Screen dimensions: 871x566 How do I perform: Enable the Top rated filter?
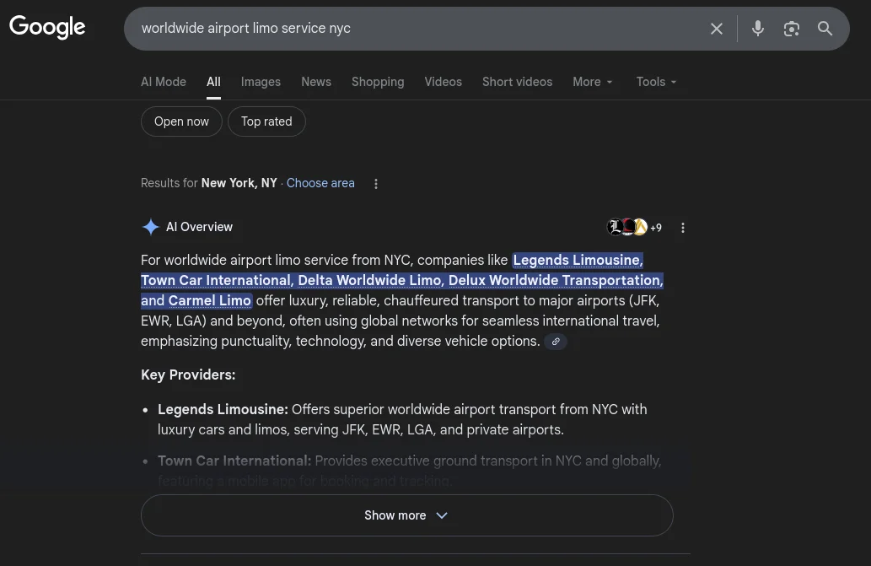[x=266, y=121]
